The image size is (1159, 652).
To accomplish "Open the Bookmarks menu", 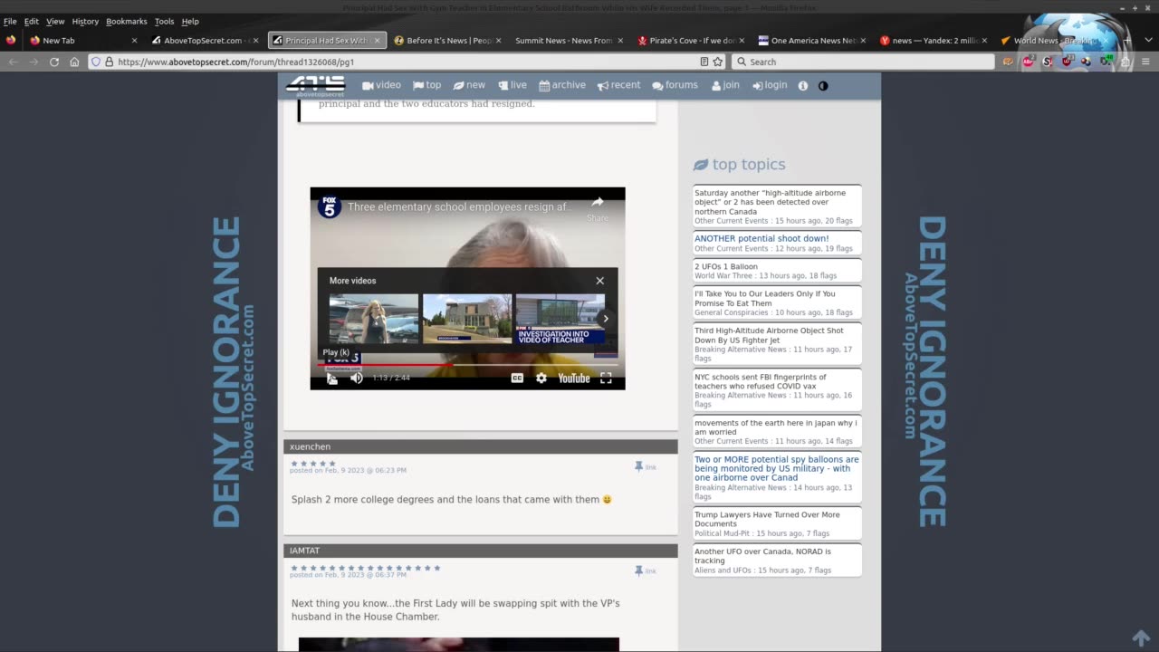I will (126, 21).
